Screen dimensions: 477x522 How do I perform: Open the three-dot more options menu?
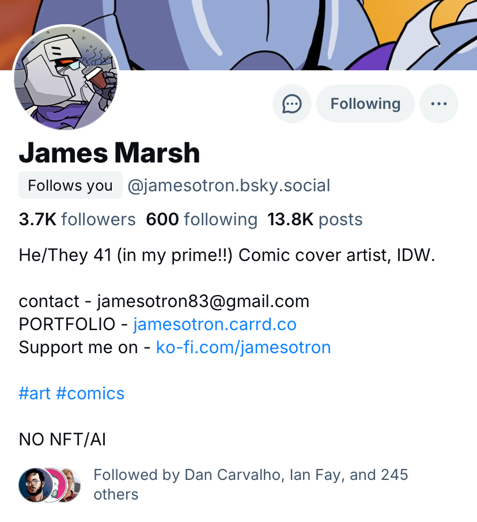click(x=439, y=104)
